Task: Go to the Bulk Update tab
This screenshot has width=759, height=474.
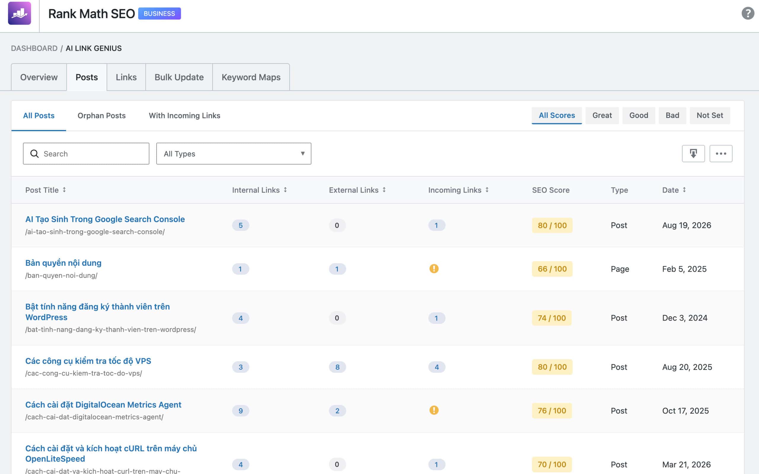Action: click(x=179, y=77)
